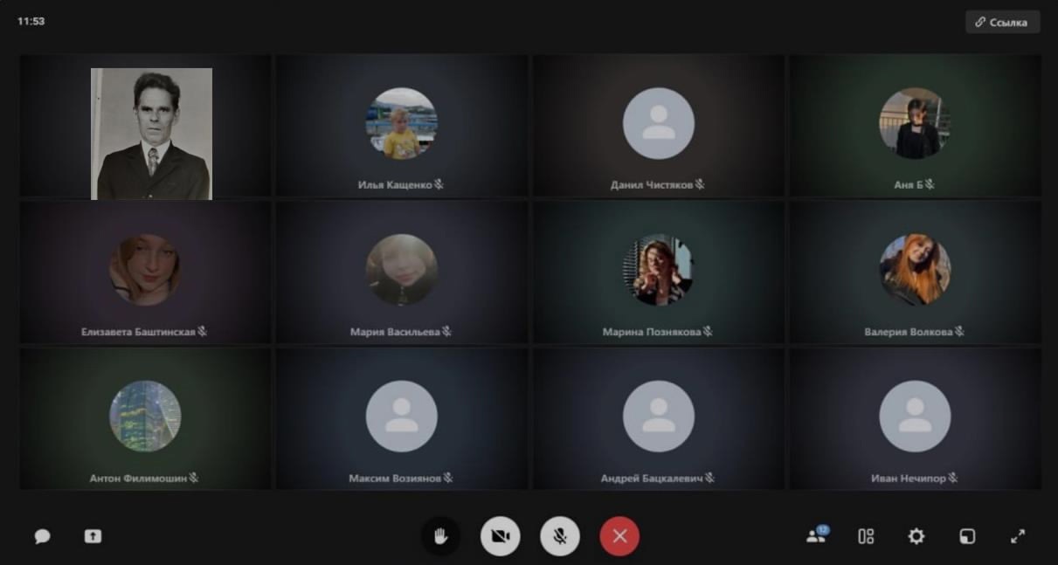This screenshot has width=1058, height=565.
Task: Click muted mic icon beside Мария Васильева
Action: [447, 332]
